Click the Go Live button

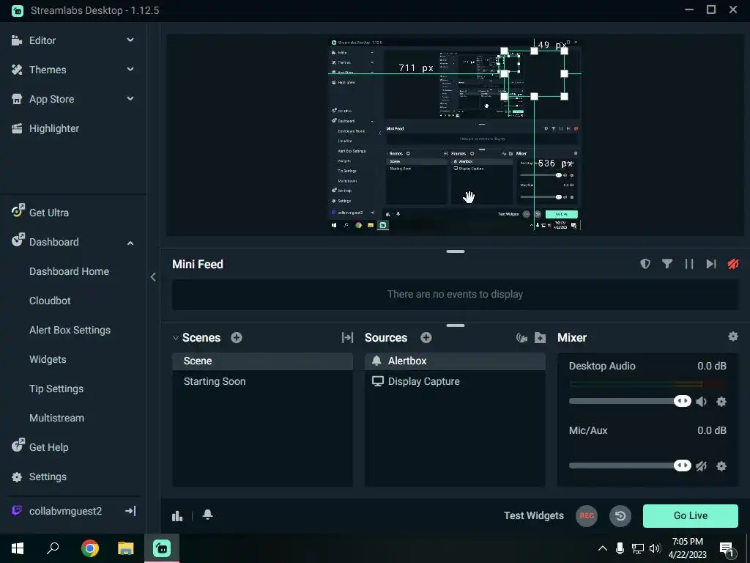click(690, 515)
